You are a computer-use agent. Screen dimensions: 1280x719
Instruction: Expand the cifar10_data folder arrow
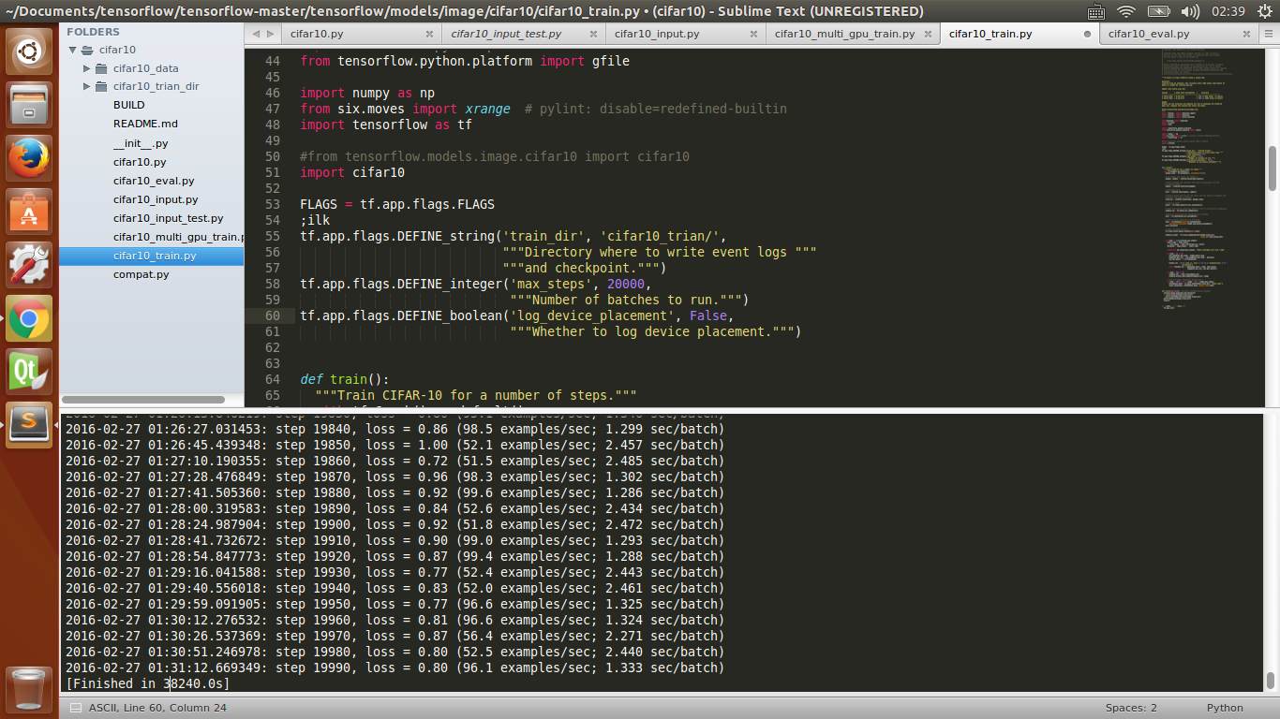click(86, 68)
